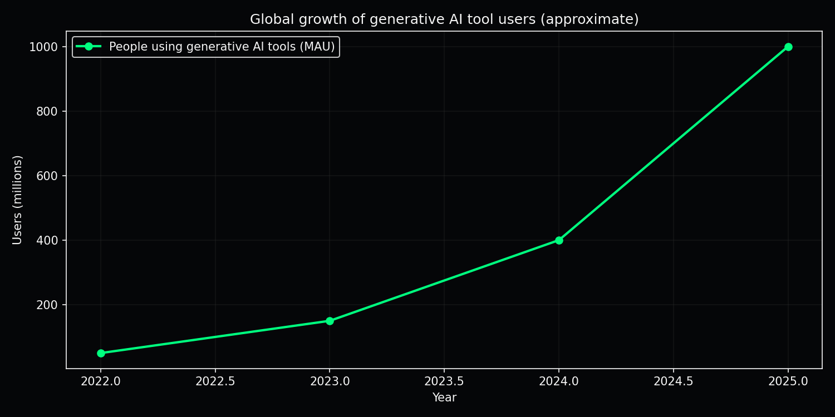The width and height of the screenshot is (835, 417).
Task: Click the line segment between 2024 and 2025
Action: pyautogui.click(x=674, y=143)
